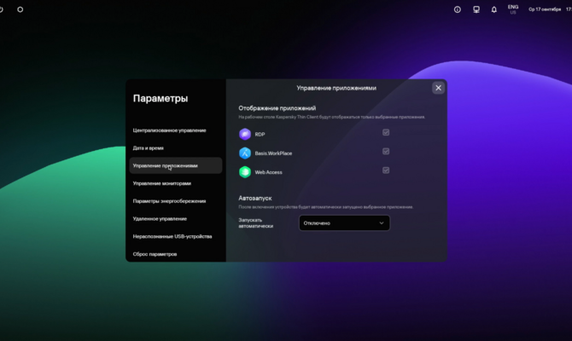Click the circle icon in top-left bar
This screenshot has height=341, width=572.
pyautogui.click(x=20, y=9)
